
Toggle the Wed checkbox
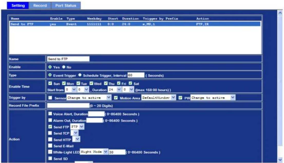coord(91,83)
